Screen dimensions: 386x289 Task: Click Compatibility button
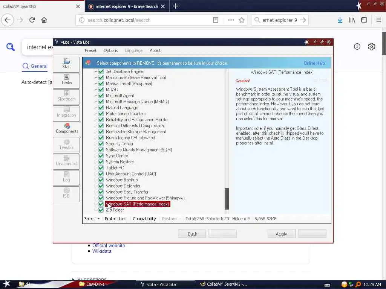point(144,219)
